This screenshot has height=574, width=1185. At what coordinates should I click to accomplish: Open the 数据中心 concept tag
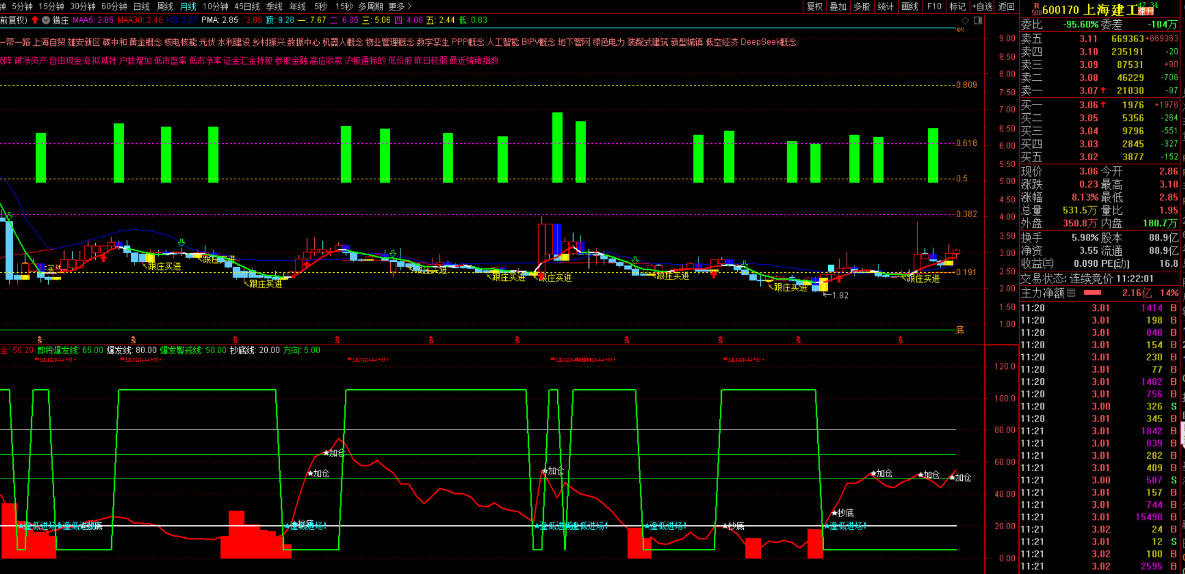point(303,42)
